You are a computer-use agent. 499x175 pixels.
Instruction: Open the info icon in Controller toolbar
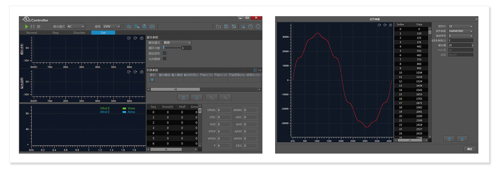[258, 27]
